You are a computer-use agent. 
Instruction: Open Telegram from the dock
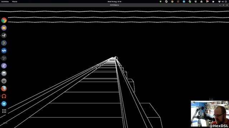point(4,103)
